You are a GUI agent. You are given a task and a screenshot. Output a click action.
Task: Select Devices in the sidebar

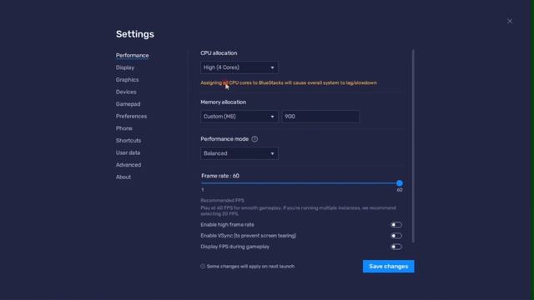[x=126, y=92]
